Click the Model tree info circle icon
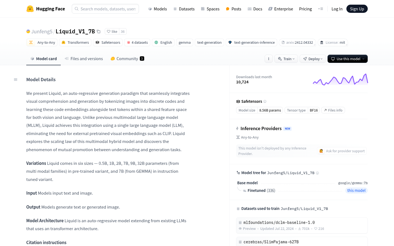The height and width of the screenshot is (246, 394). pos(317,173)
